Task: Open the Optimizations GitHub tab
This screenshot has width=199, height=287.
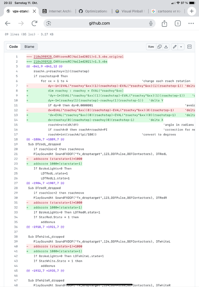Action: 93,11
